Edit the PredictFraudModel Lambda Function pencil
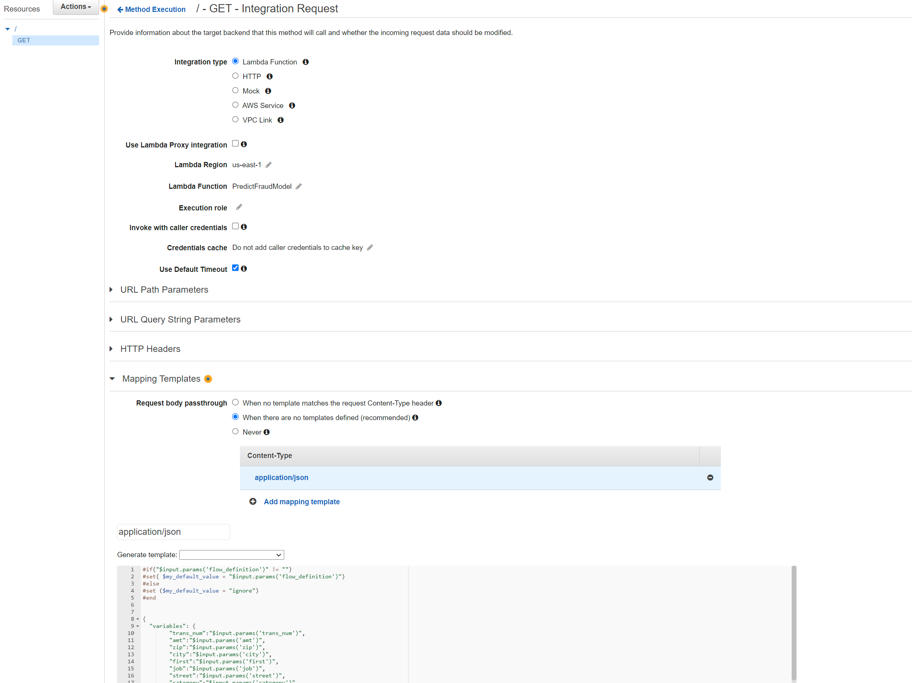Viewport: 912px width, 683px height. pos(299,186)
